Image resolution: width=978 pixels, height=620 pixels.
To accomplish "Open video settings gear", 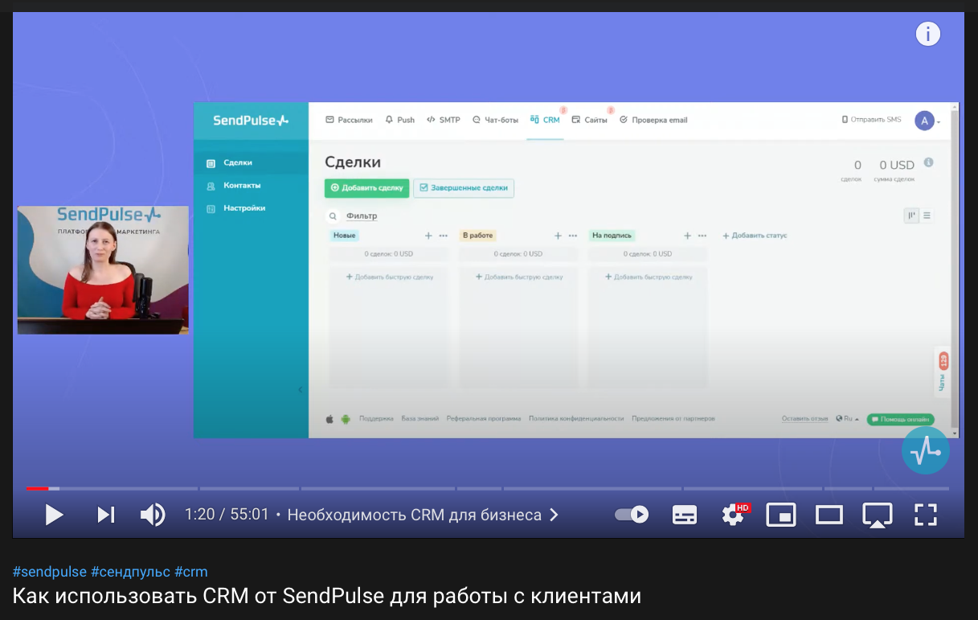I will click(x=735, y=515).
